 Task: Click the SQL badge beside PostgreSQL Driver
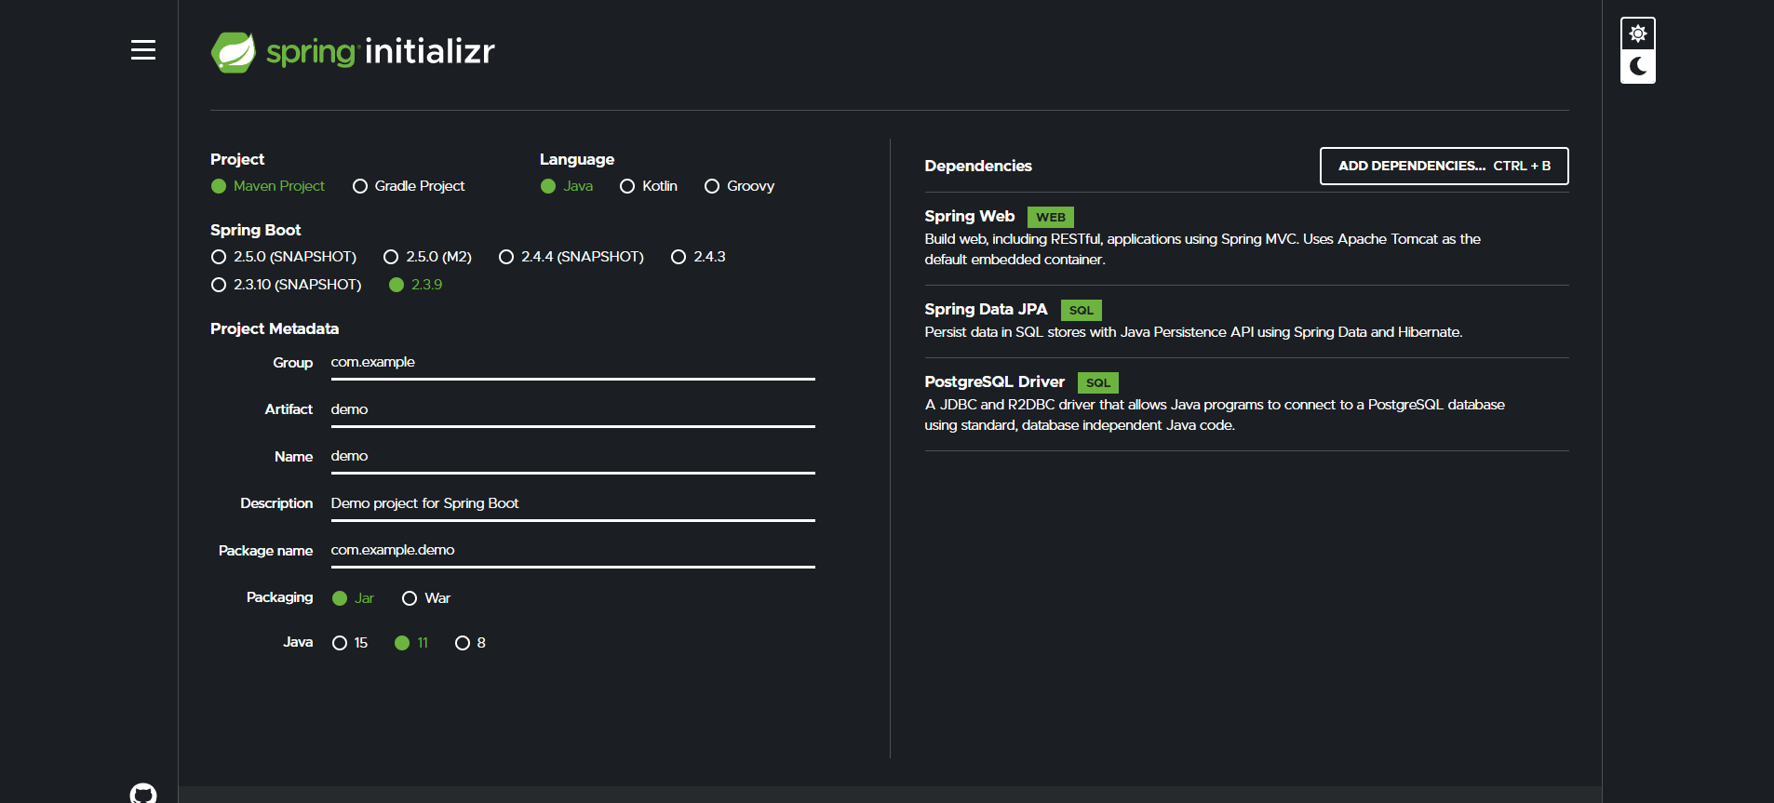point(1098,382)
